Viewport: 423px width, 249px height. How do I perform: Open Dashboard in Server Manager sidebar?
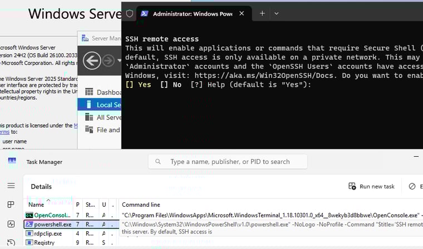tap(103, 92)
